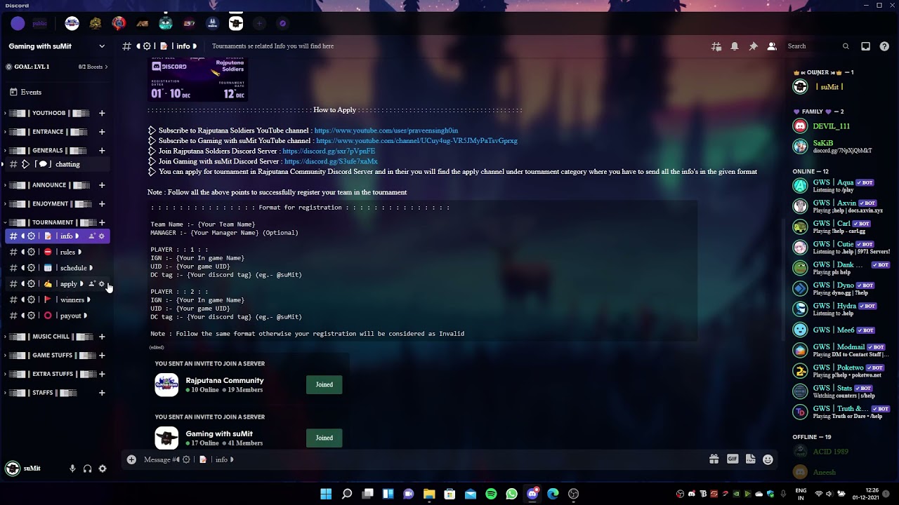Open the Threads icon in channel header
Viewport: 899px width, 505px height.
716,46
